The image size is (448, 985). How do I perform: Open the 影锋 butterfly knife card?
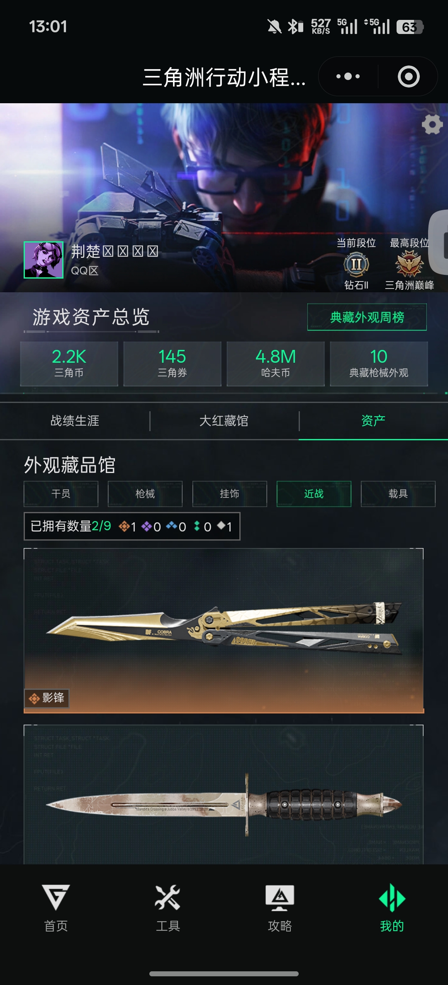point(224,631)
